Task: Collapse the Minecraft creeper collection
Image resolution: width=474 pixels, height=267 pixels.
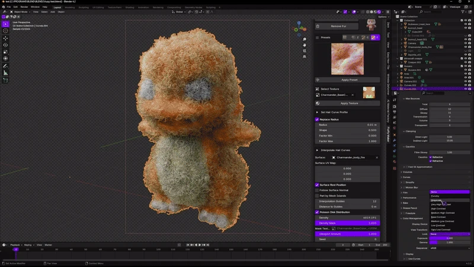Action: [x=398, y=59]
